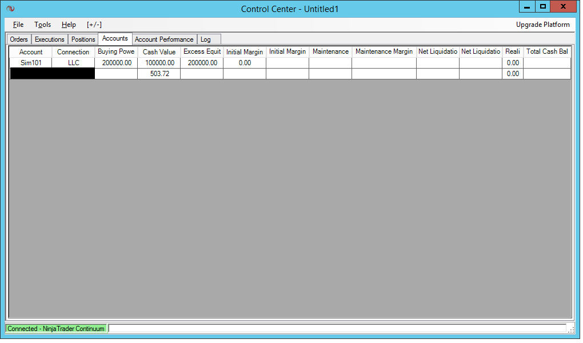Select the Accounts tab
Screen dimensions: 583x343
115,38
